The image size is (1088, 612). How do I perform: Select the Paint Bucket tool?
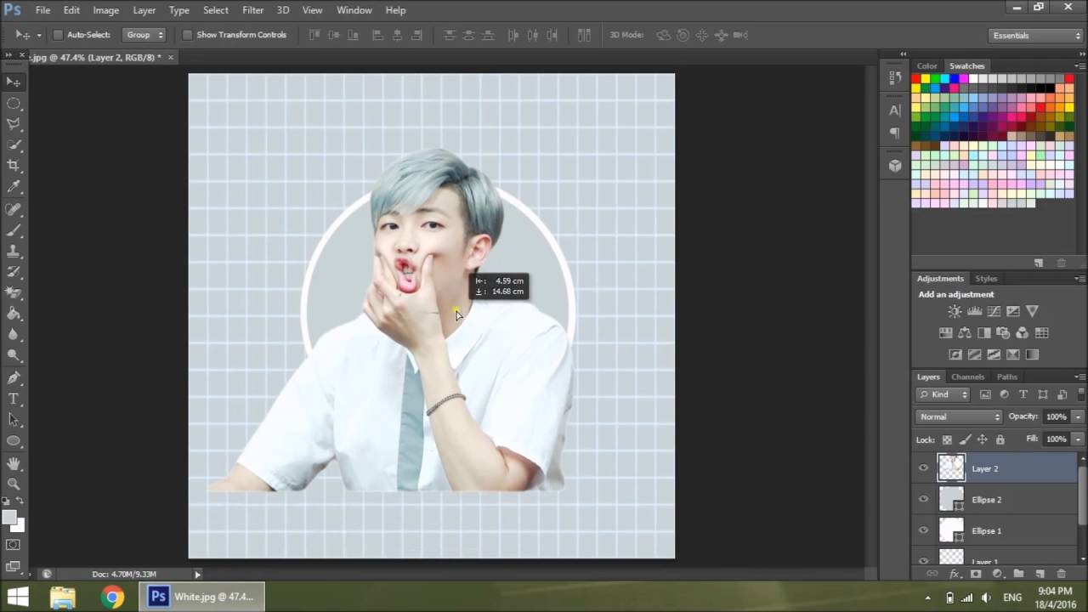[x=14, y=314]
